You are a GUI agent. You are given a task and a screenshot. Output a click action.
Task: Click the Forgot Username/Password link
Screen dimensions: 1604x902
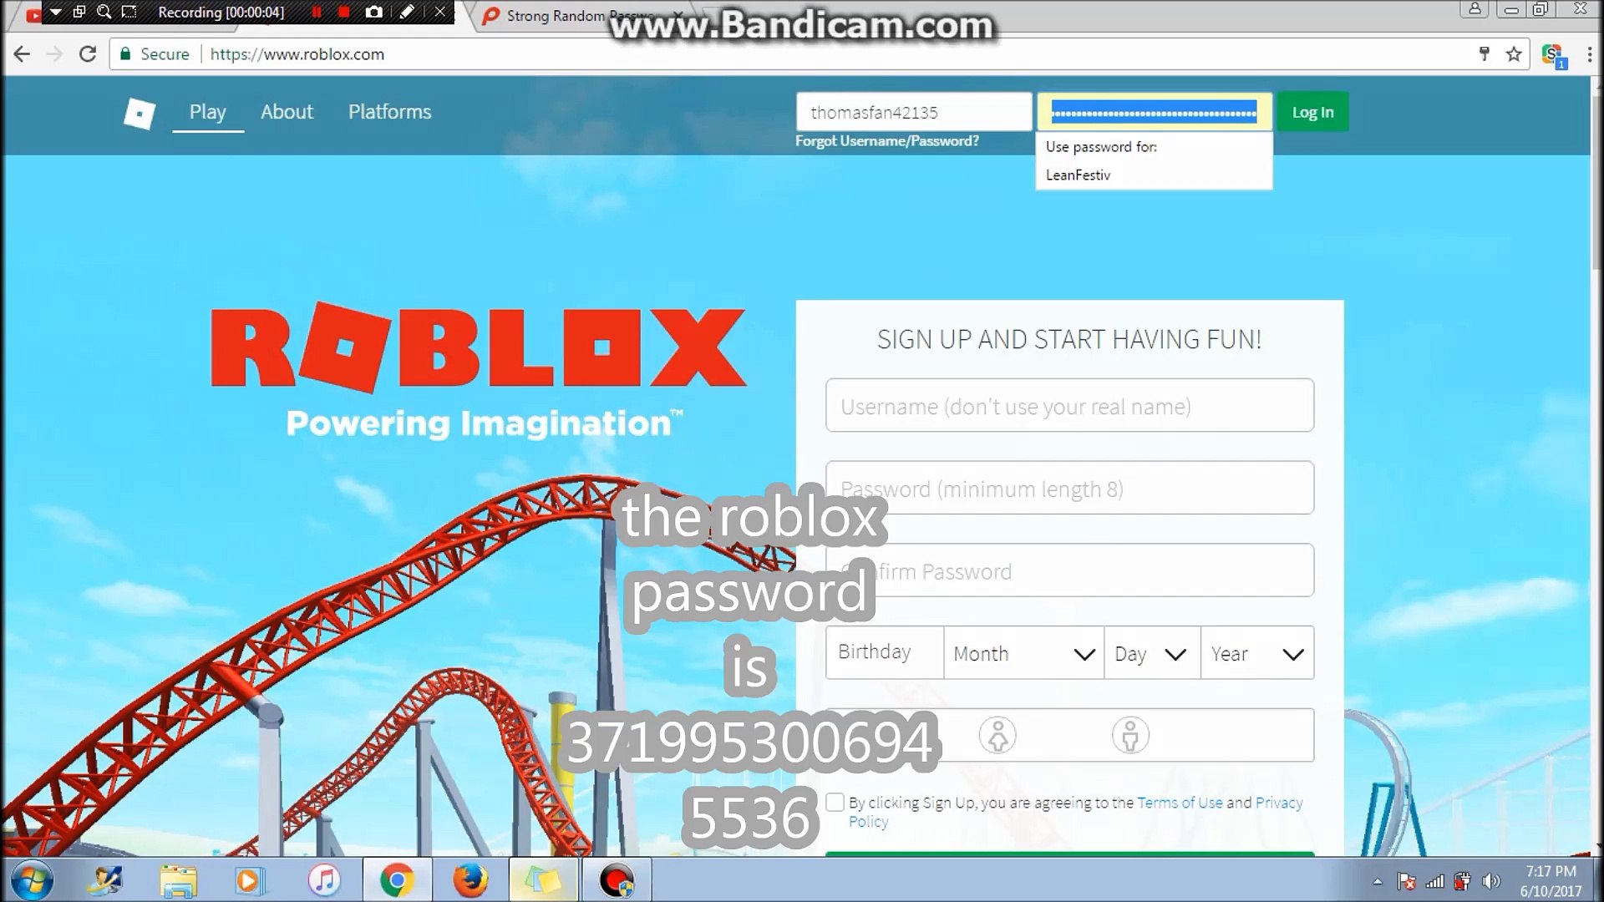pos(887,141)
